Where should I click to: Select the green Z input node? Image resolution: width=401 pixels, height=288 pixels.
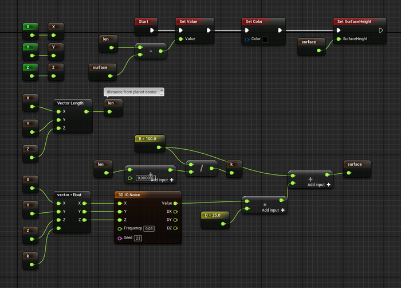pyautogui.click(x=30, y=72)
